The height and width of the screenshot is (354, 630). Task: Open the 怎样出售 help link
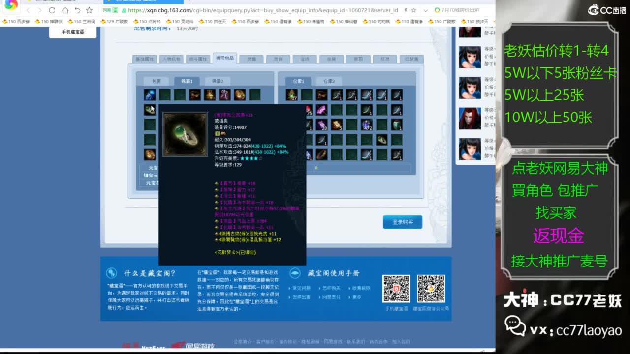(x=302, y=297)
